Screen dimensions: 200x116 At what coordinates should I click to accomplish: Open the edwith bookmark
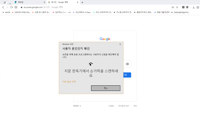(7, 12)
